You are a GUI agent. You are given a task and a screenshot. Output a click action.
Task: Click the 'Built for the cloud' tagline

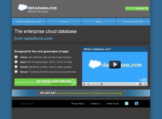coord(38,12)
